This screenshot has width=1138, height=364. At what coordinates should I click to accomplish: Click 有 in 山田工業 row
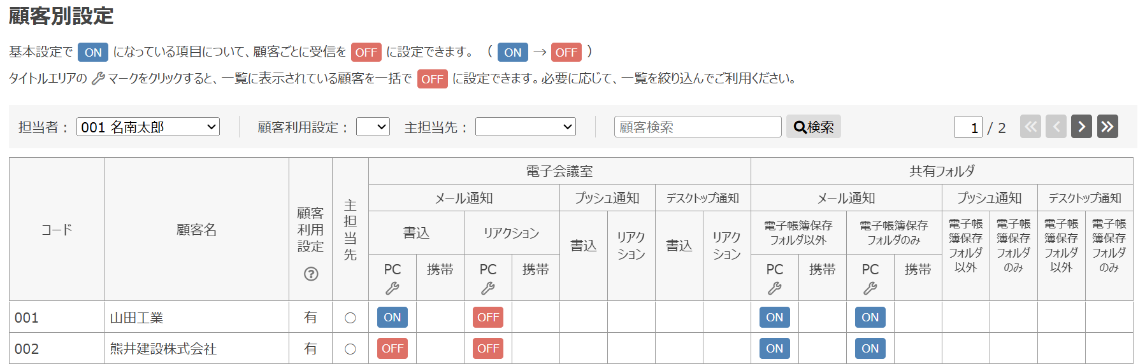click(x=310, y=317)
